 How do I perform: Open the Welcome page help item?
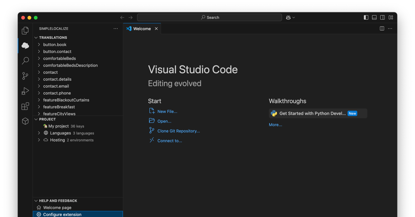coord(78,208)
